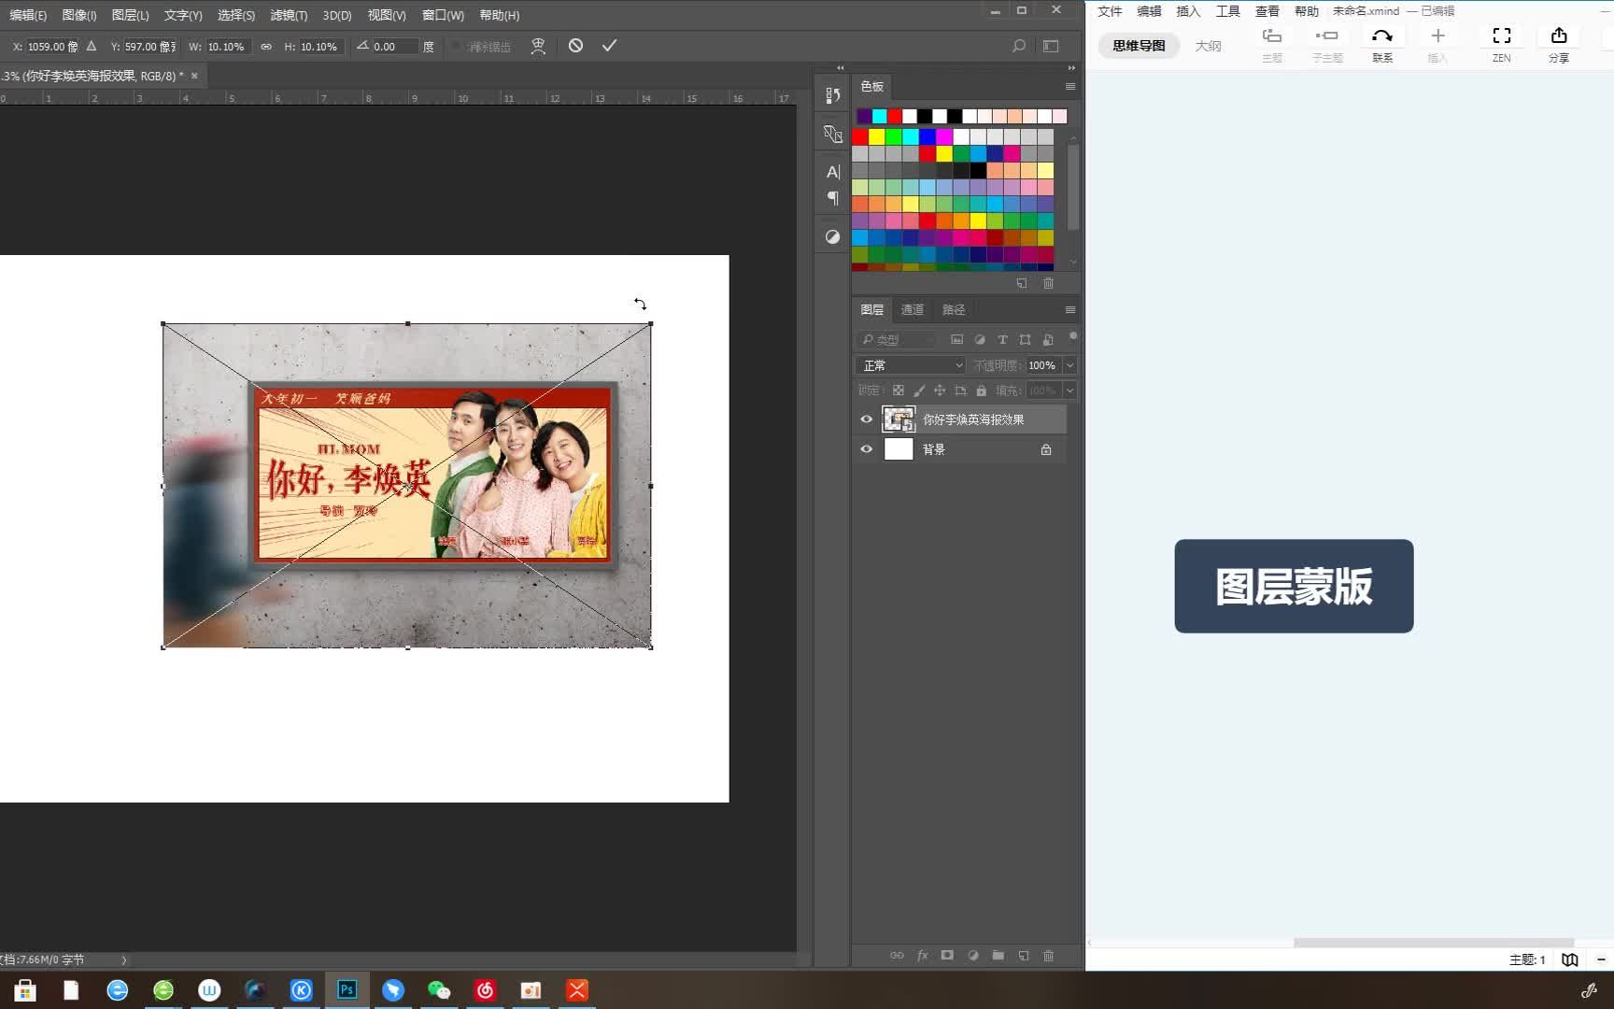Toggle the layer filtering on/off switch
The width and height of the screenshot is (1614, 1009).
point(1073,335)
